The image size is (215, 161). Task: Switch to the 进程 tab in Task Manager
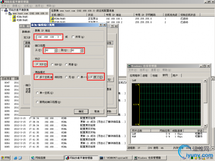click(x=145, y=75)
